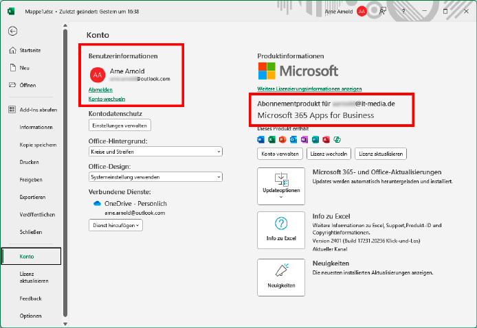Click the Lizenz aktualisieren button next to Lizenz wechseln
Image resolution: width=477 pixels, height=328 pixels.
point(381,154)
